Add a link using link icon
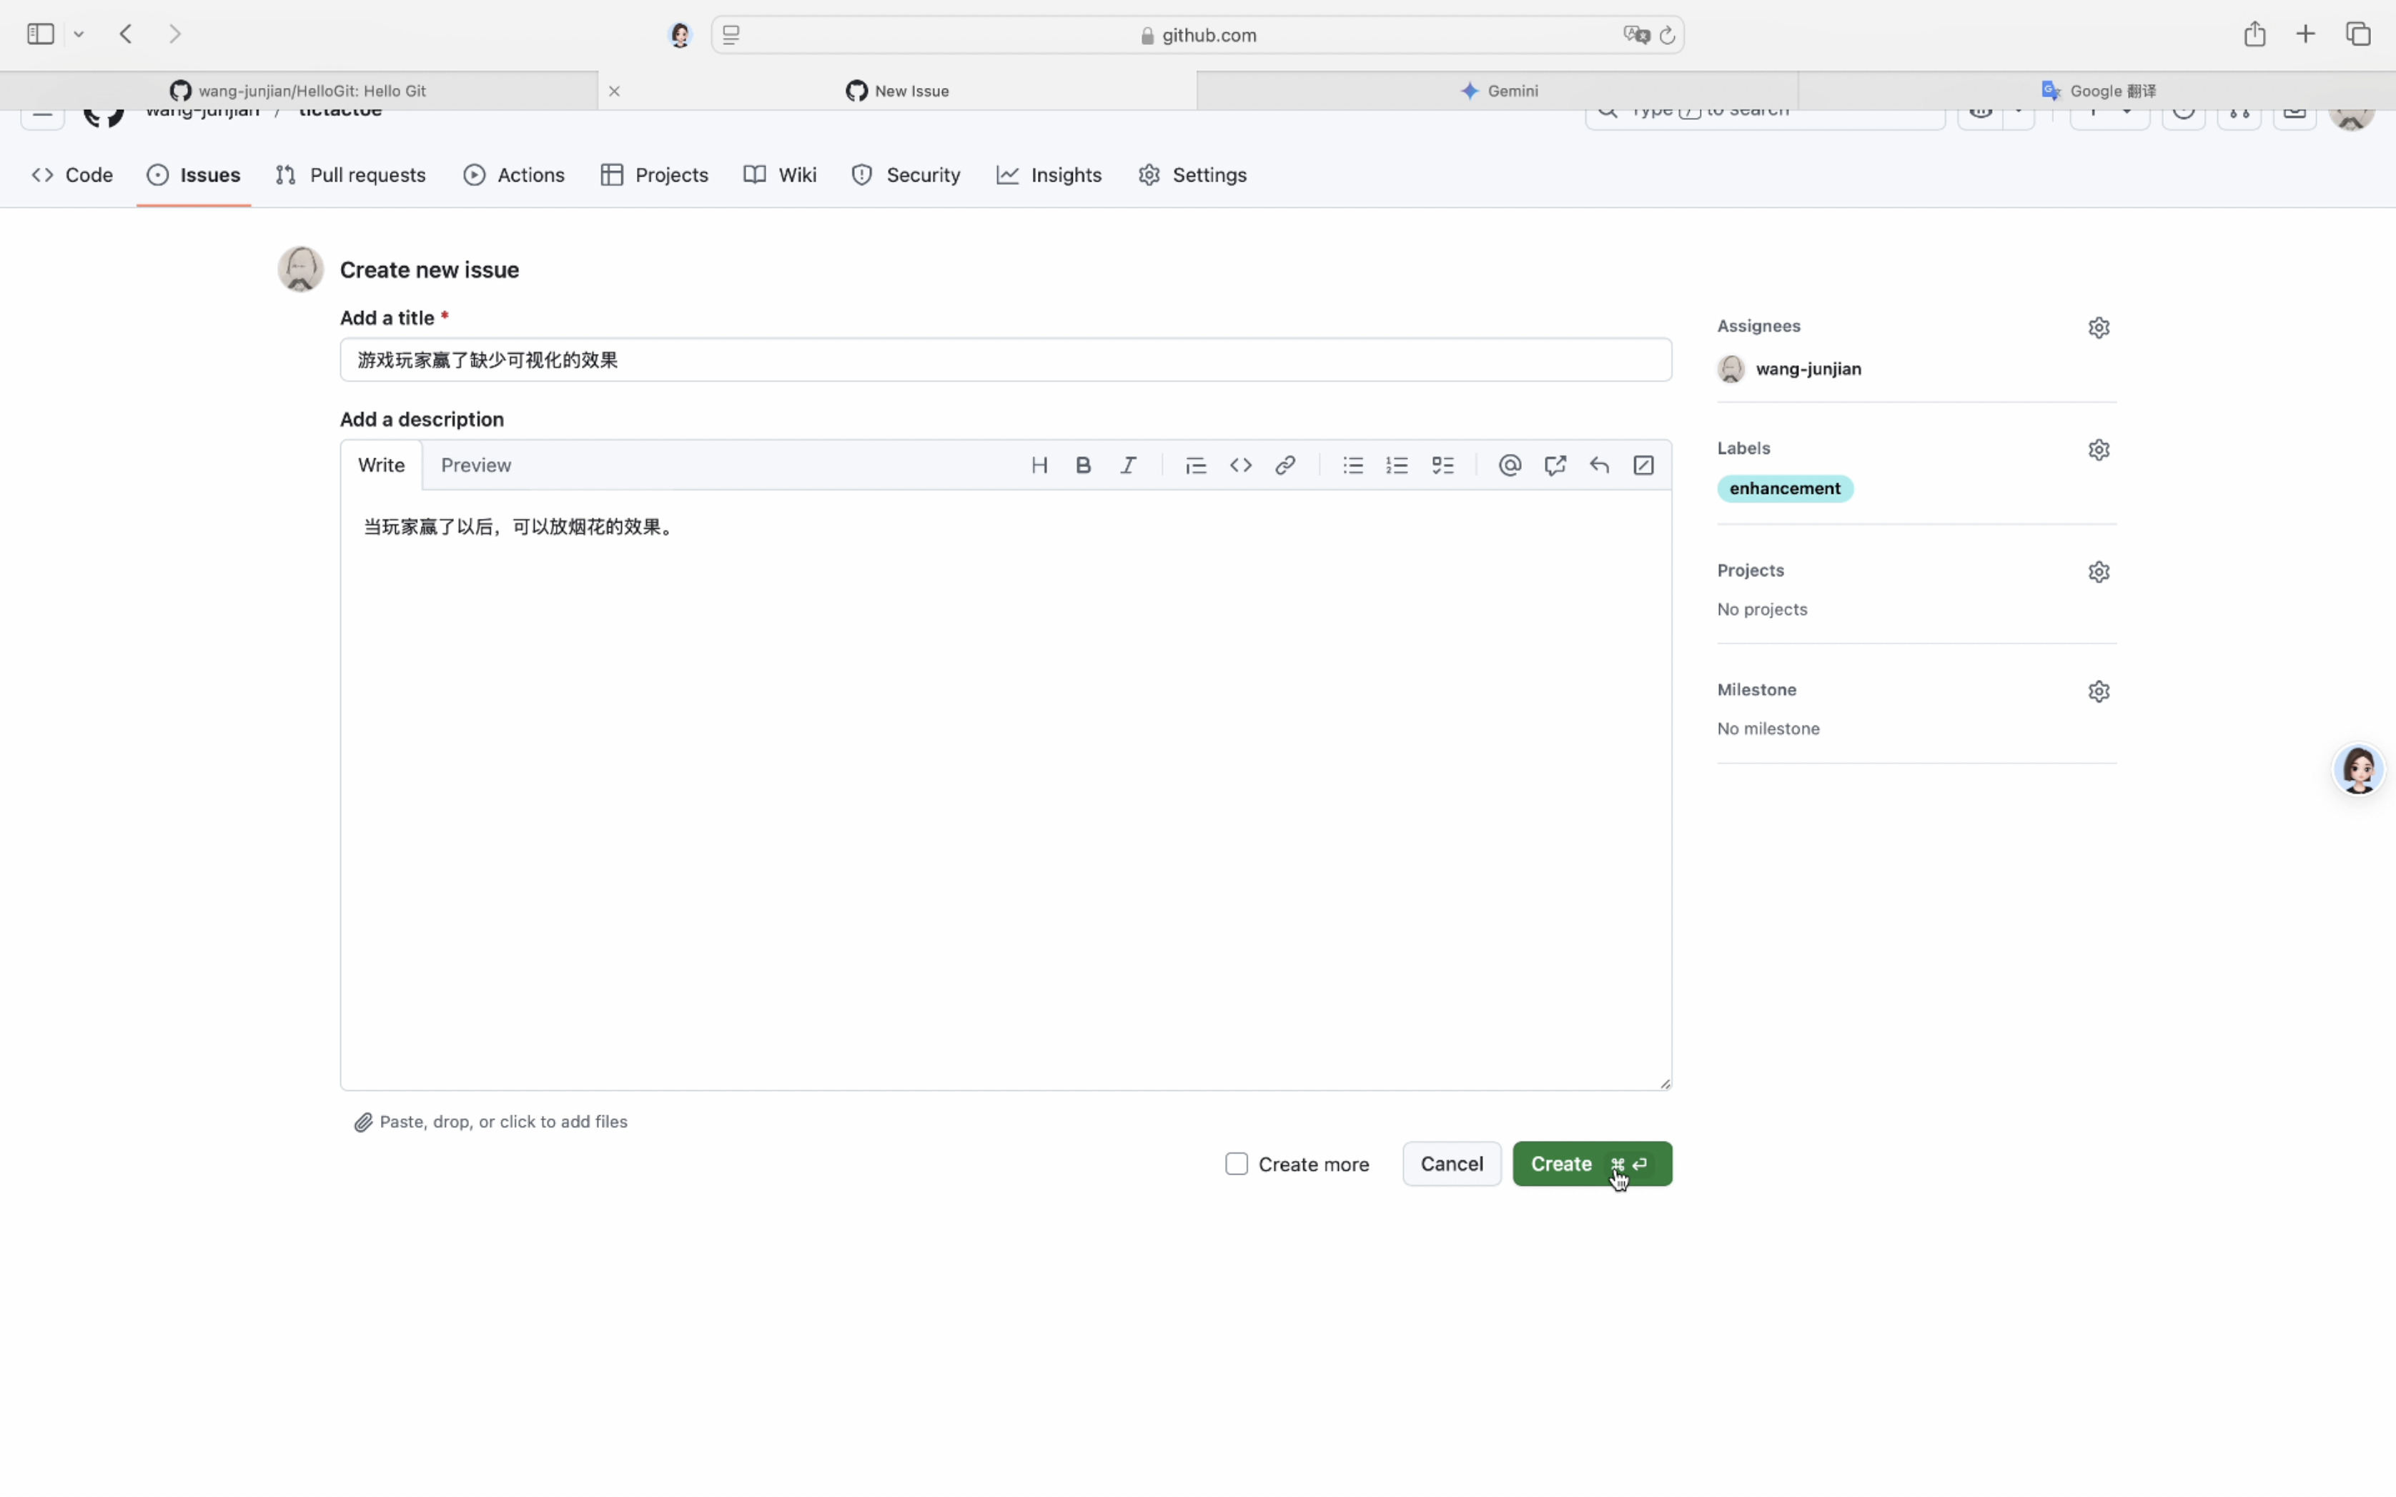This screenshot has height=1497, width=2396. (1284, 465)
